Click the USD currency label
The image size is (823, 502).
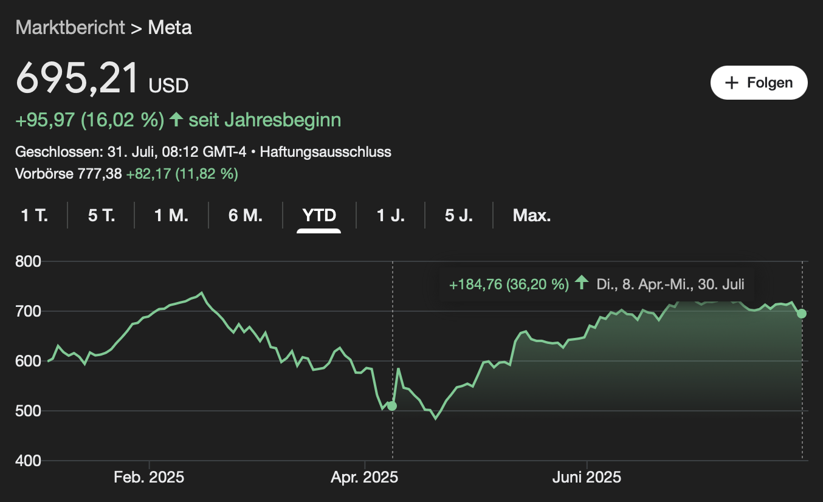(169, 86)
